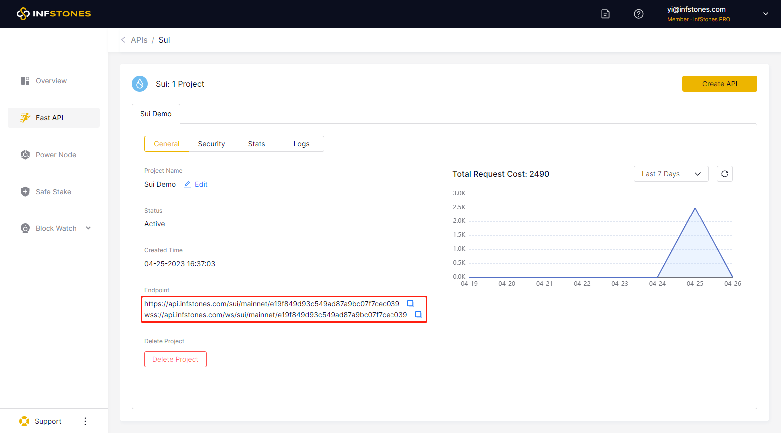
Task: Click the 04-24 label on chart axis
Action: point(657,283)
